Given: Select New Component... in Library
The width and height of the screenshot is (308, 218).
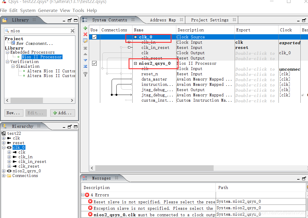Looking at the screenshot, I should [x=34, y=43].
